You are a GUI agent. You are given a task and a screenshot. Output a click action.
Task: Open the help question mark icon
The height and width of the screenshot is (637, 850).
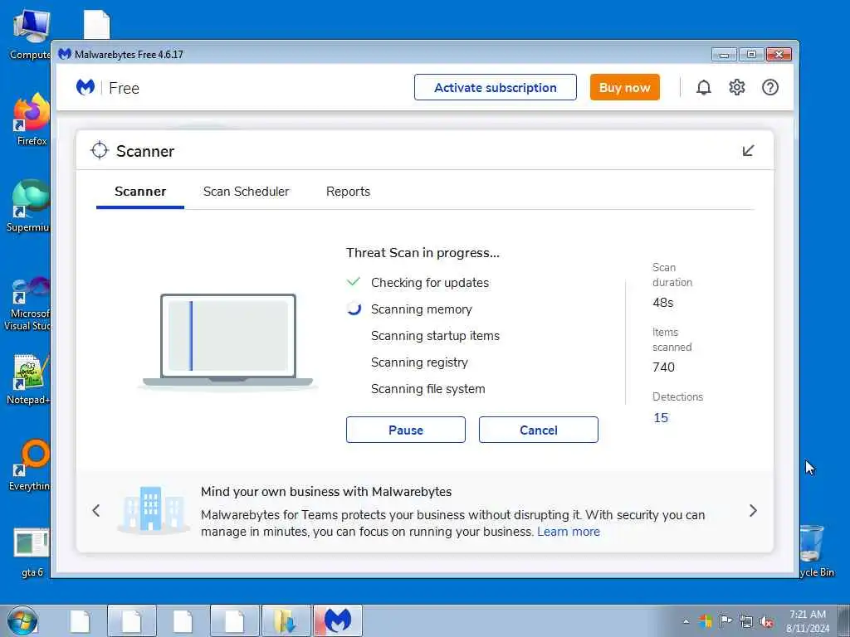(x=769, y=87)
